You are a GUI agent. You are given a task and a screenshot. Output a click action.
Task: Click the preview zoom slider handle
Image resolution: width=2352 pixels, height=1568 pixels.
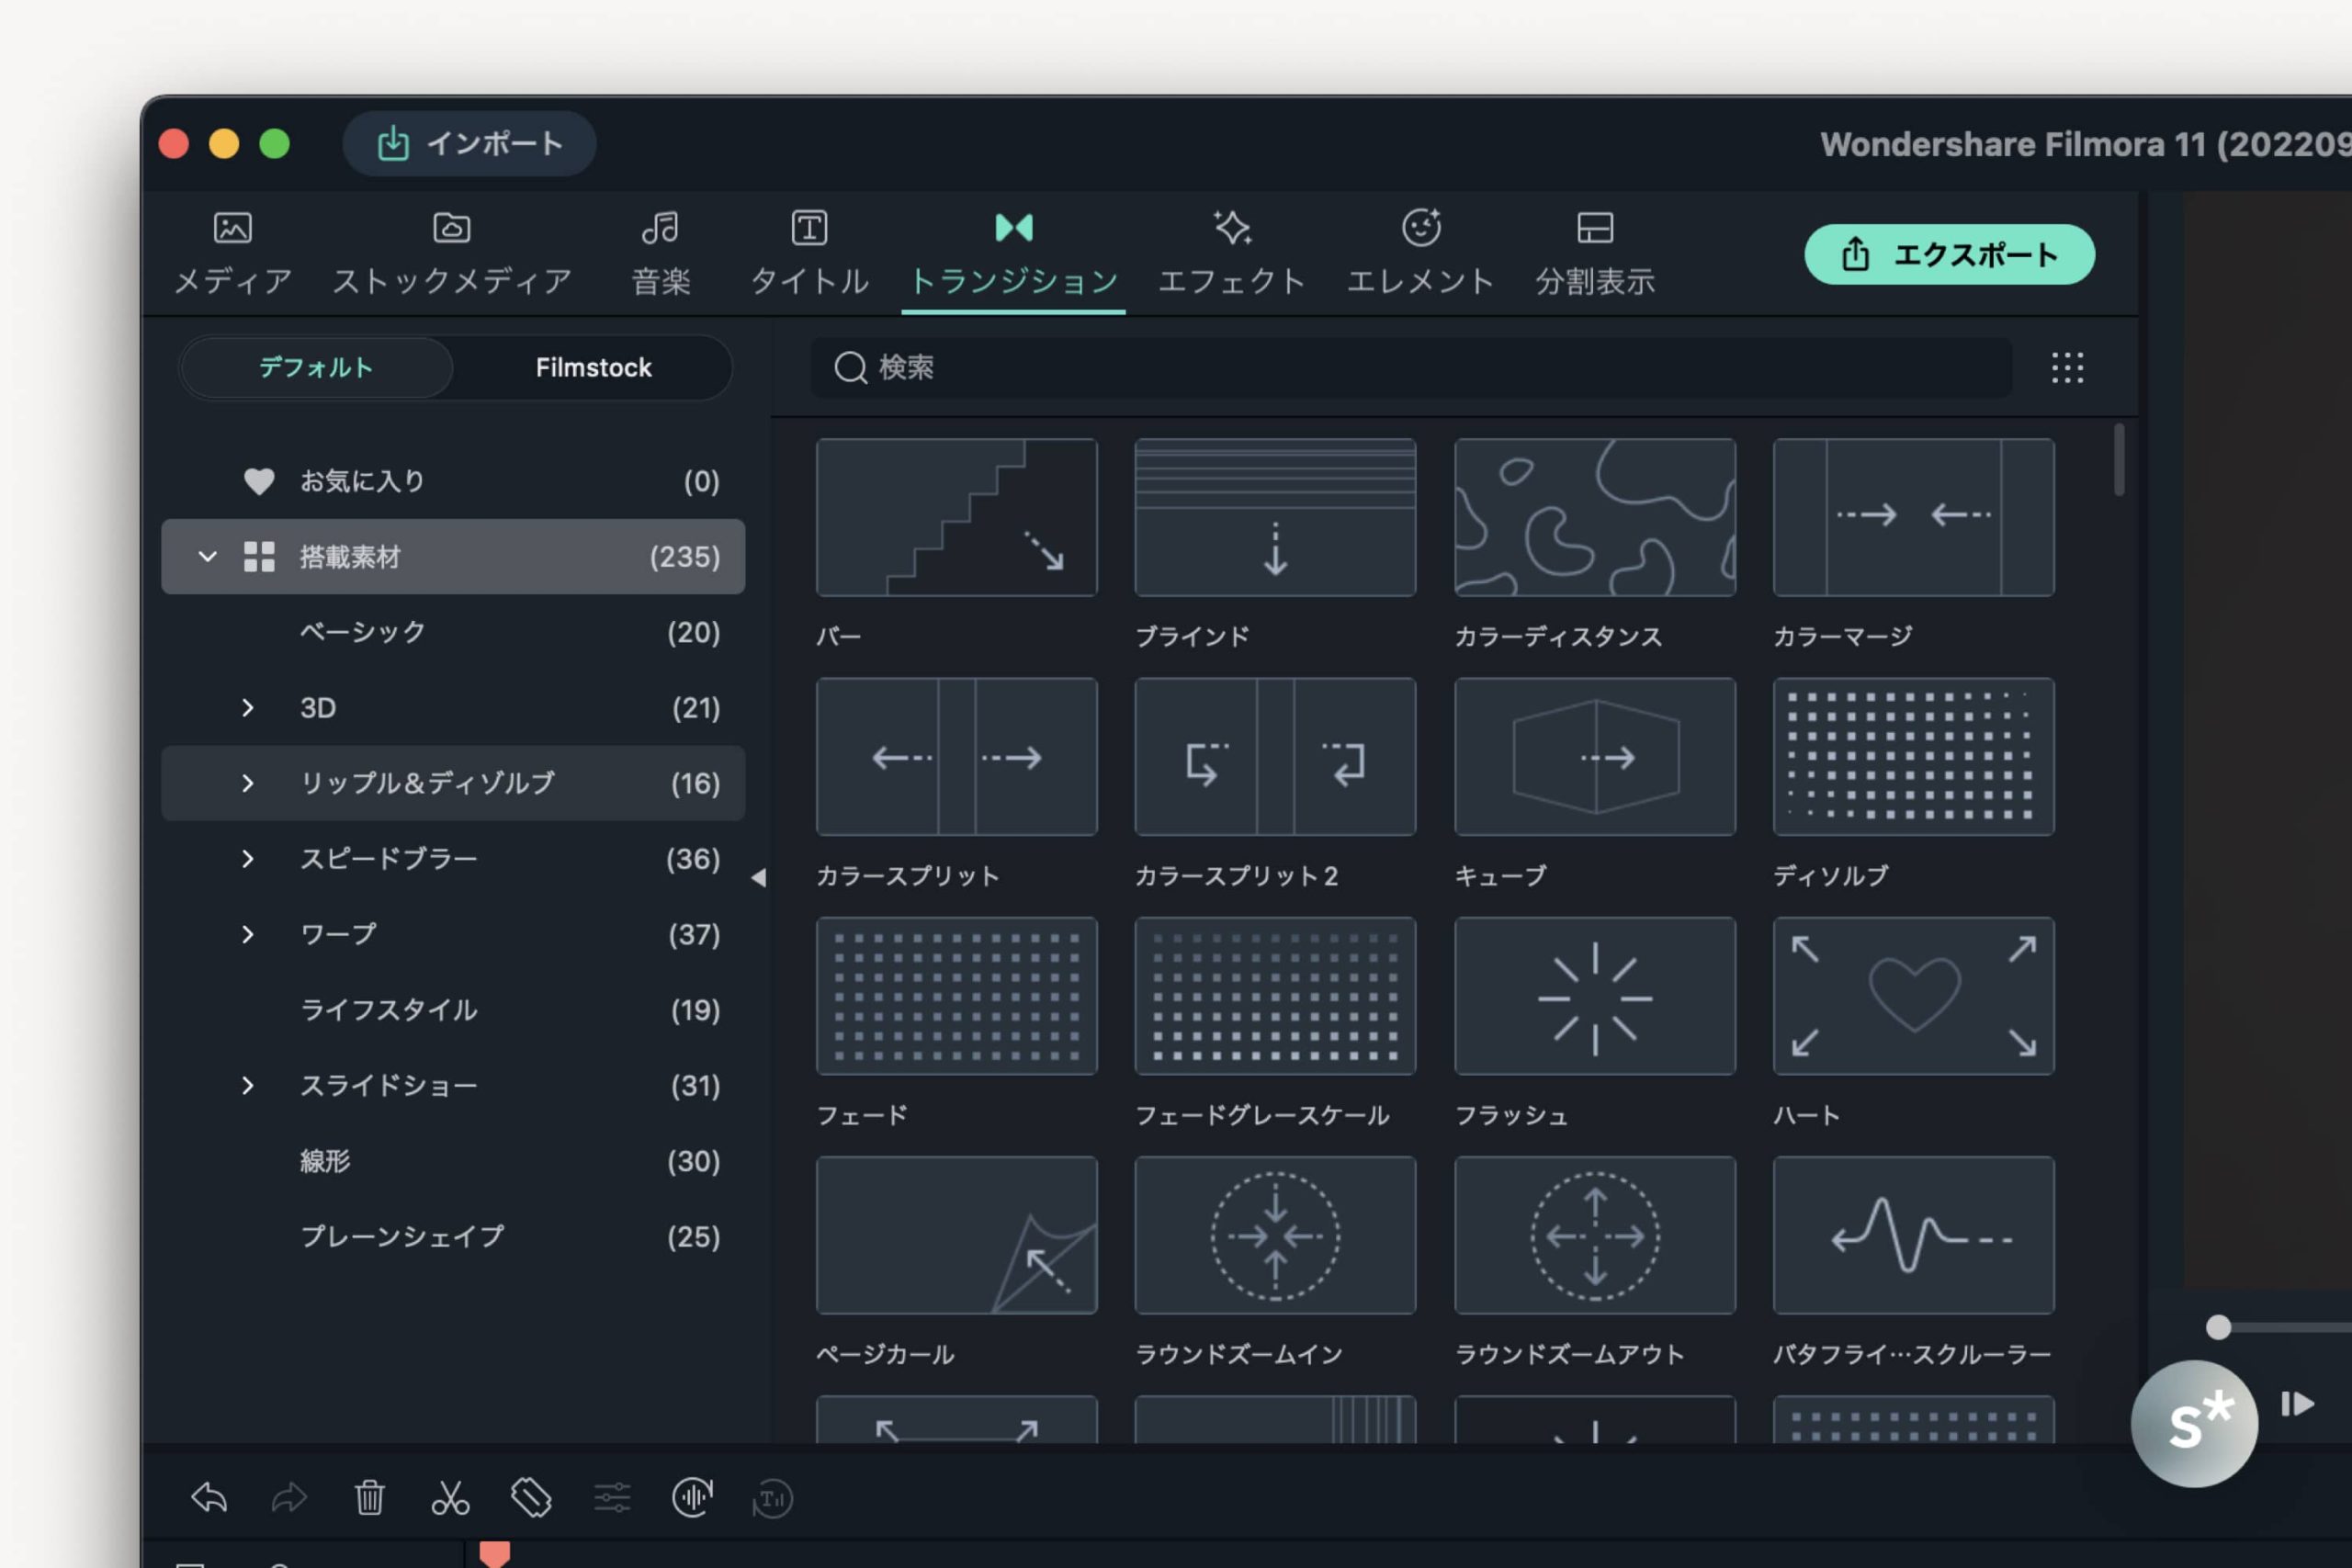2218,1327
